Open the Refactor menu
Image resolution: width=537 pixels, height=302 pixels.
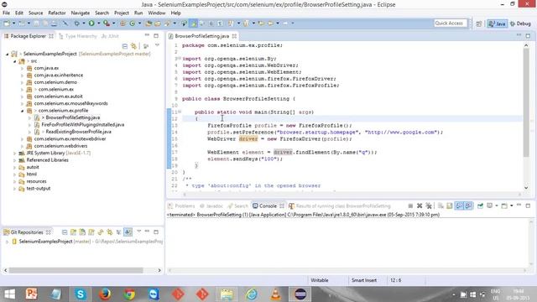57,13
